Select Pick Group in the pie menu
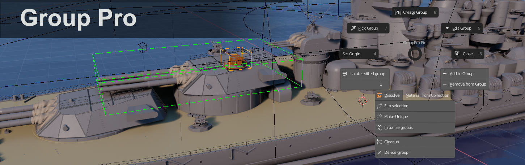 click(368, 28)
